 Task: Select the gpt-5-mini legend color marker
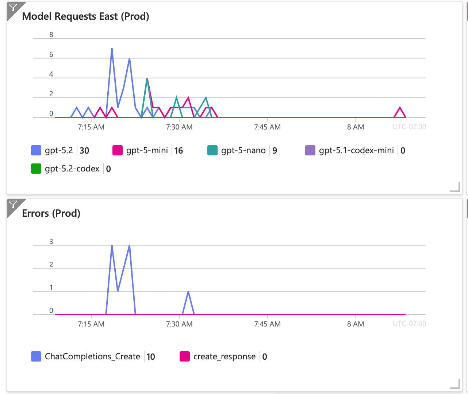(x=118, y=150)
